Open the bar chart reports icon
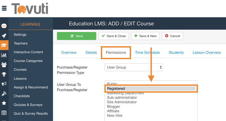226x121 pixels. 4,55
